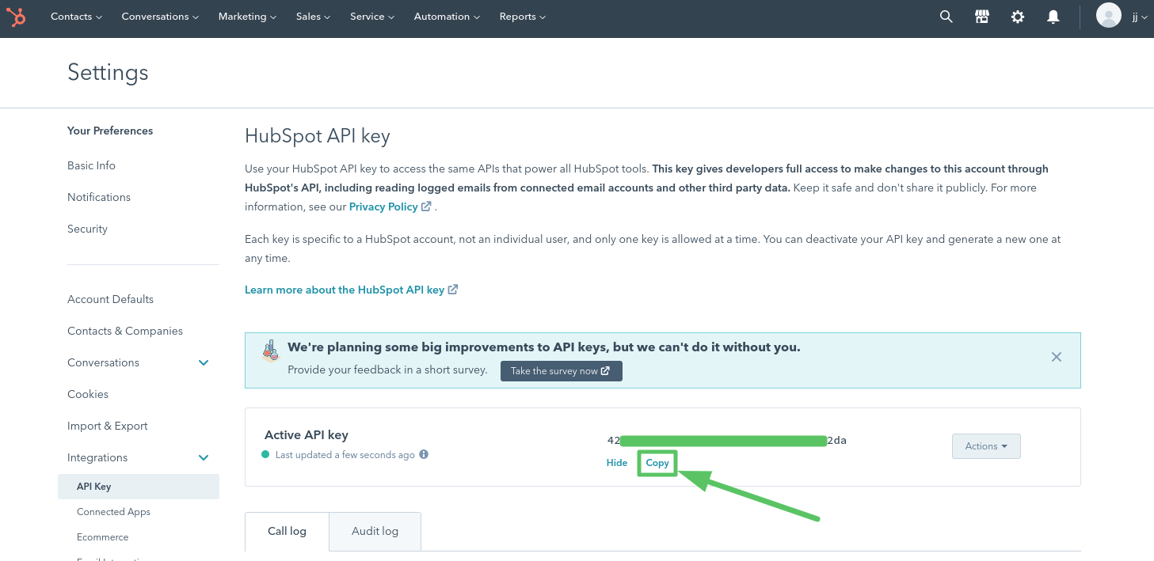
Task: Expand the Conversations sidebar chevron
Action: click(x=204, y=362)
